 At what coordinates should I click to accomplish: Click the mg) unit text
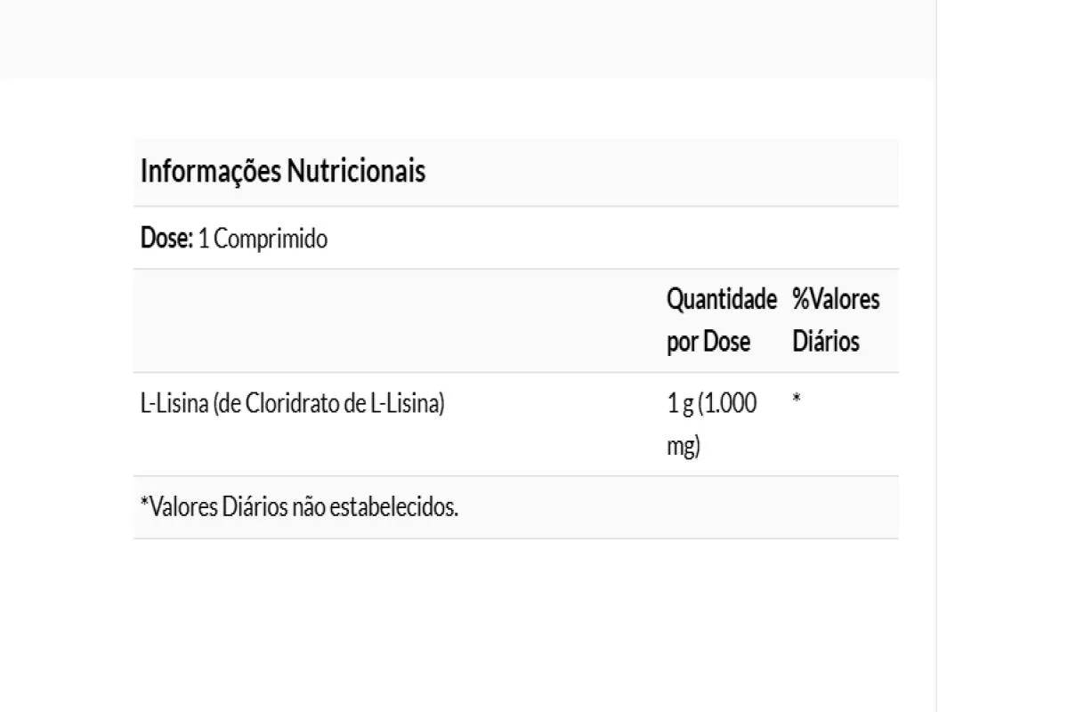pos(684,446)
